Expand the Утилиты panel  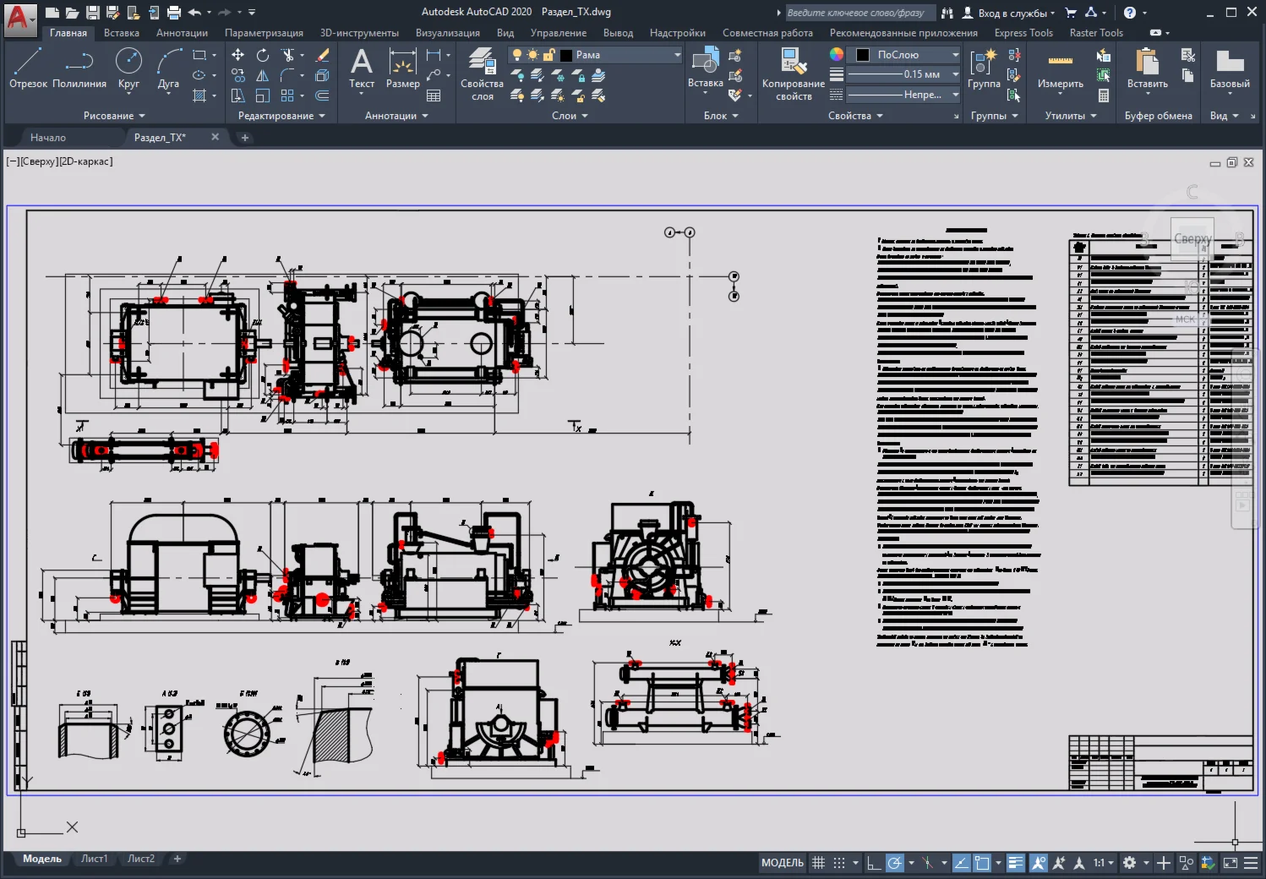(x=1071, y=116)
